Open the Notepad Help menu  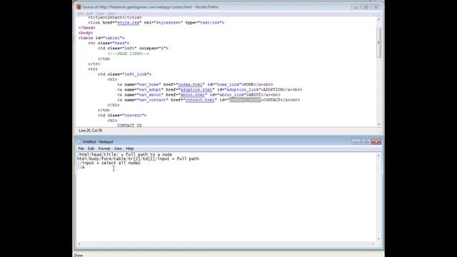(130, 148)
